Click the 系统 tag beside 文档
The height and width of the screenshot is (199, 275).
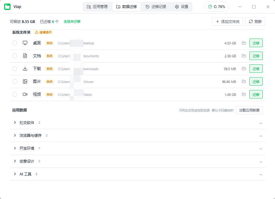pos(50,56)
